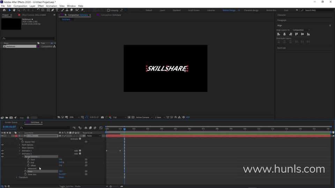Screen dimensions: 335x188
Task: Select the Puppet Pin tool
Action: [x=82, y=10]
